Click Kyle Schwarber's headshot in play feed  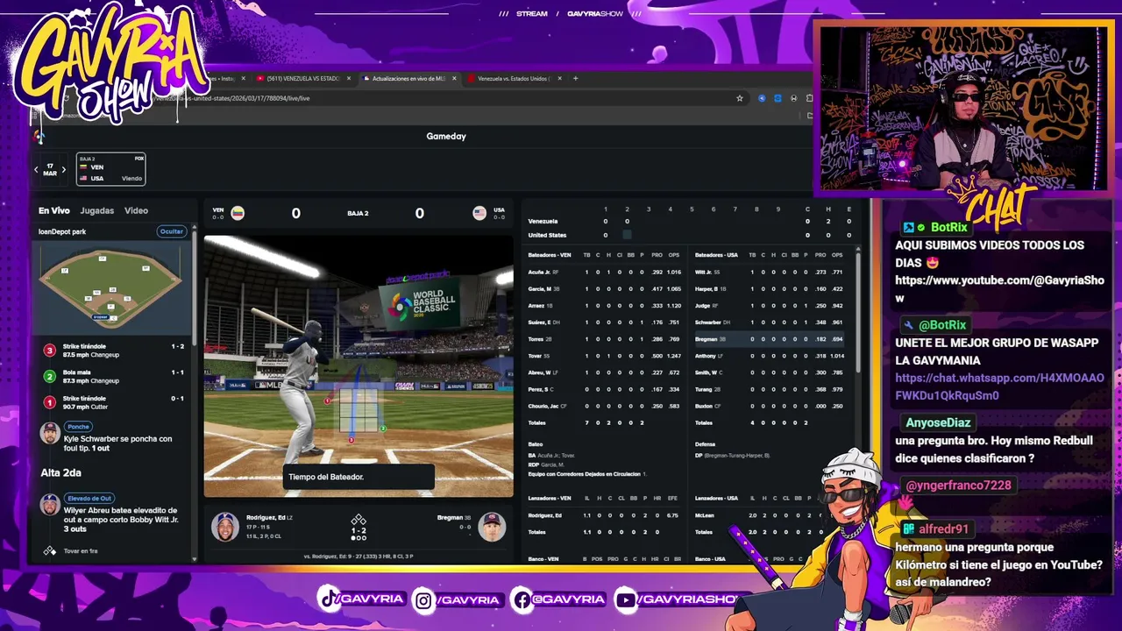point(50,433)
